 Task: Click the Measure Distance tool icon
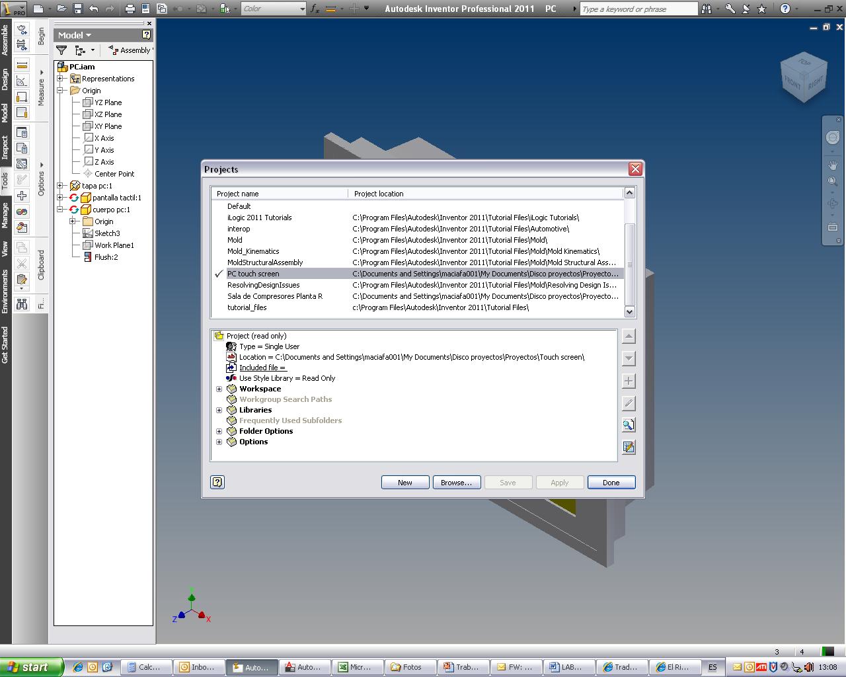pyautogui.click(x=22, y=65)
